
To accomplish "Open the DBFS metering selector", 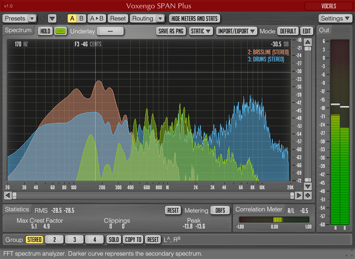I will point(220,210).
